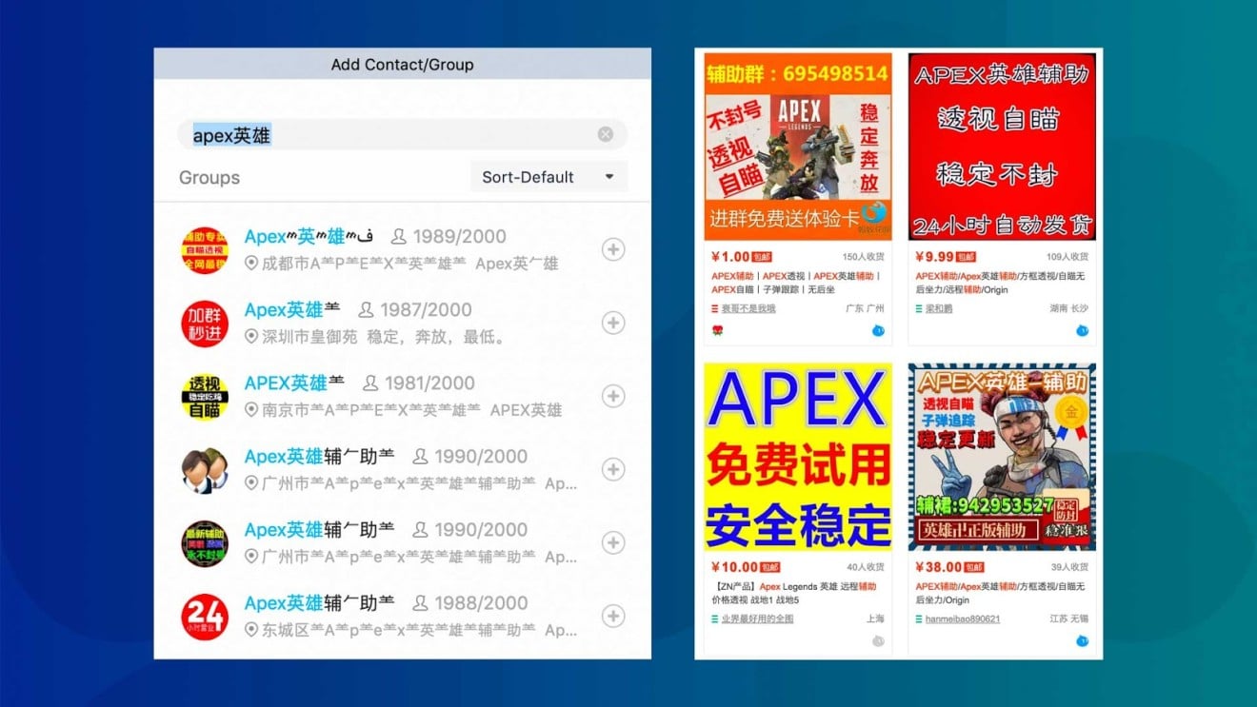Screen dimensions: 1257x707
Task: Open the ¥9.99 title ending 远程辅助/Origin
Action: tap(1000, 283)
